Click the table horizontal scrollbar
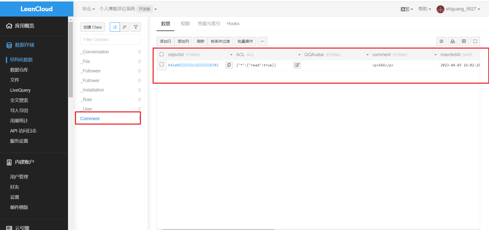Screen dimensions: 489x230 coord(219,229)
